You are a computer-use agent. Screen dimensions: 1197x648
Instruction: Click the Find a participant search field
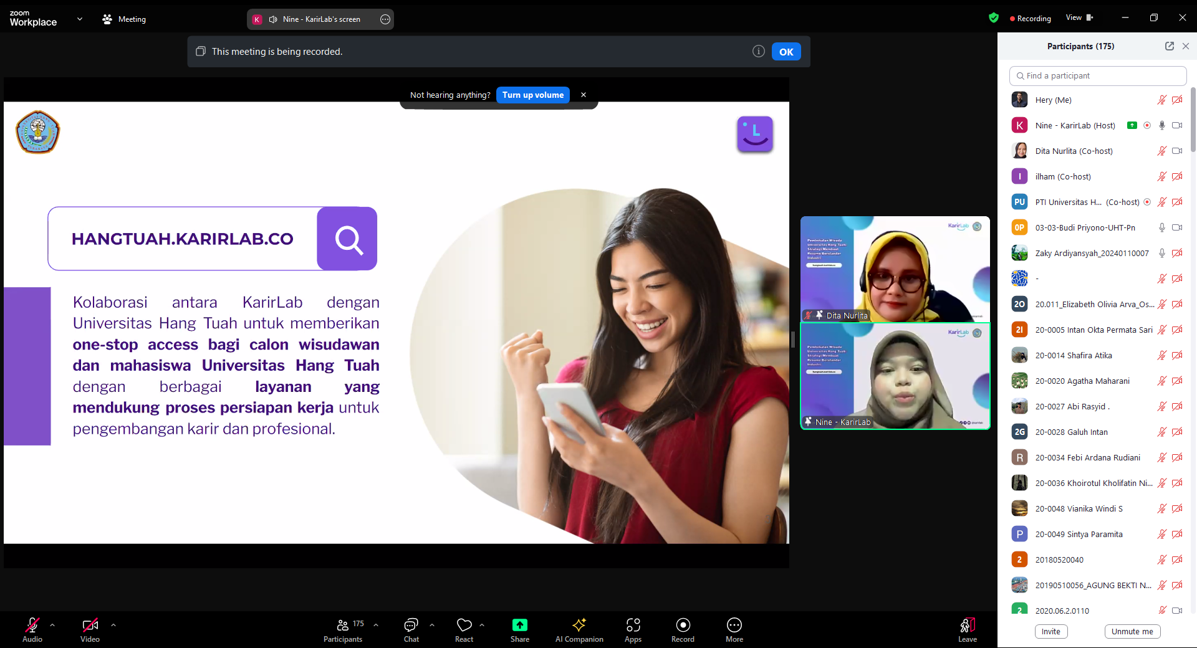[1097, 76]
